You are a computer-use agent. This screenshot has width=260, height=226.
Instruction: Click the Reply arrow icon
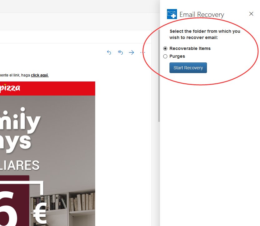tap(109, 52)
